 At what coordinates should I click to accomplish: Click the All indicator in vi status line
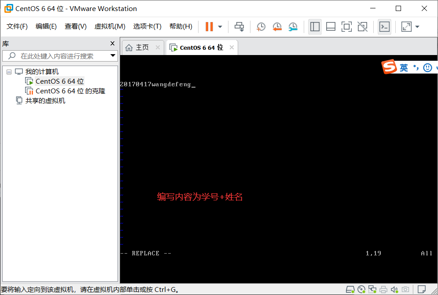coord(427,253)
